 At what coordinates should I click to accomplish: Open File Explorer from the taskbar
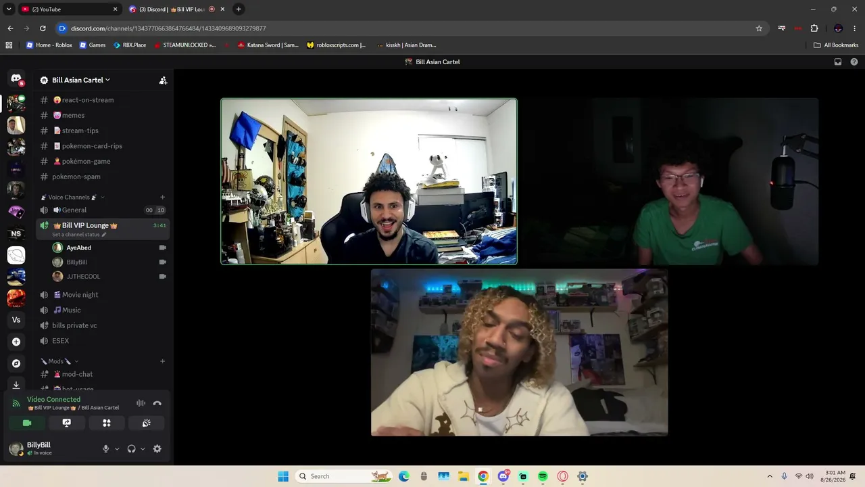[464, 476]
